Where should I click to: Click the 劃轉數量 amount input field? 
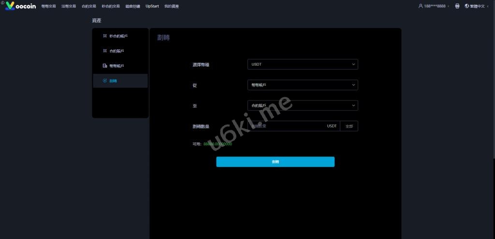pos(288,126)
